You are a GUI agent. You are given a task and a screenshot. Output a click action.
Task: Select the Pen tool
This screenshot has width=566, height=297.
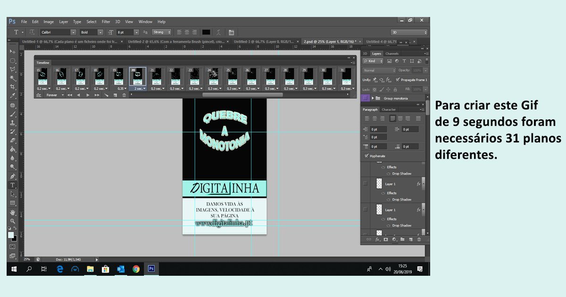point(13,176)
